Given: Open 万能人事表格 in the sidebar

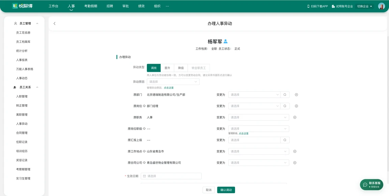Looking at the screenshot, I should (25, 69).
